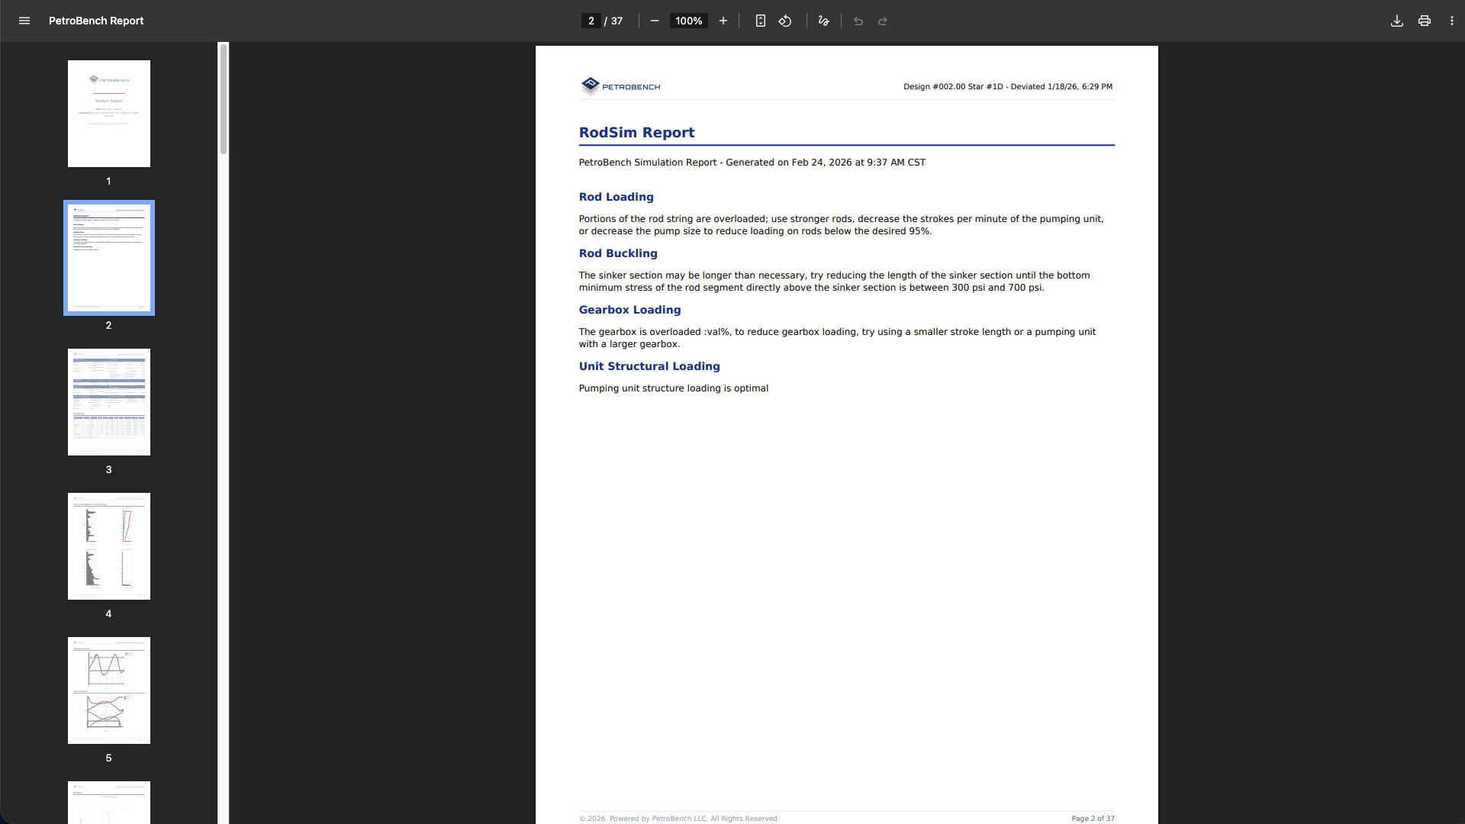Open page 5 from its thumbnail
Viewport: 1465px width, 824px height.
[x=108, y=689]
